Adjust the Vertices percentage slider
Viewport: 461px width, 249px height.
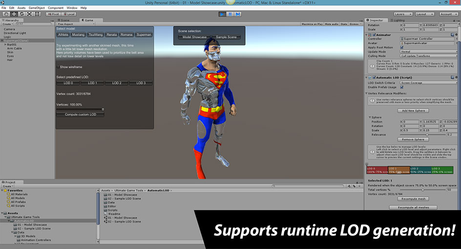[80, 110]
